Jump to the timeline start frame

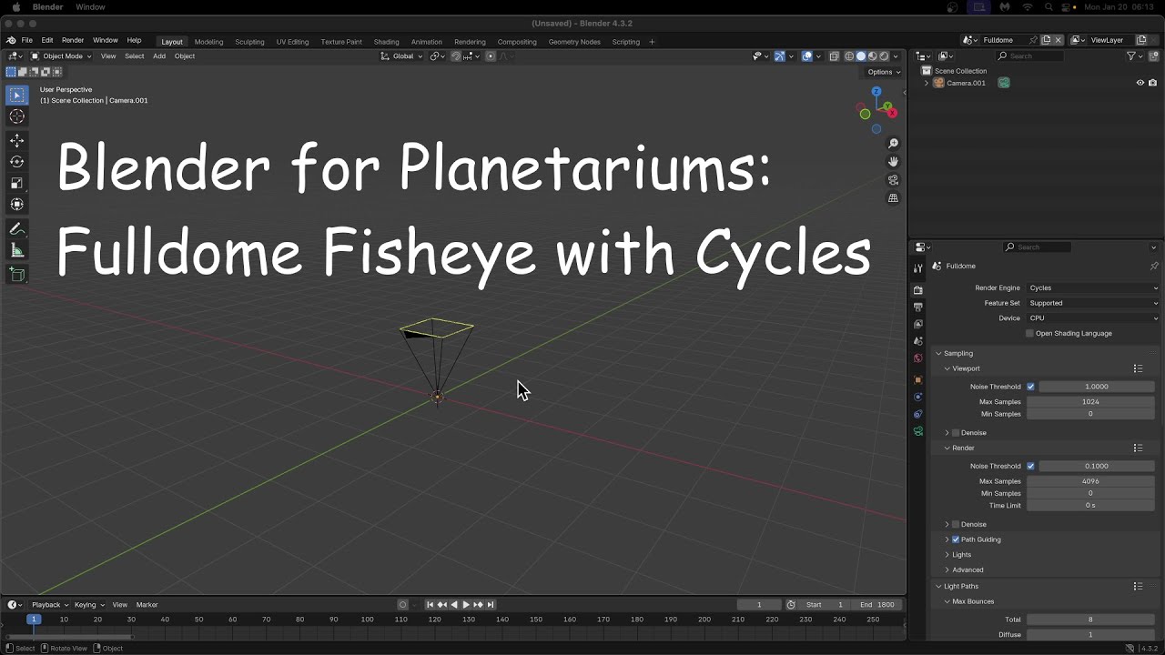431,604
